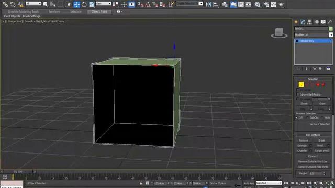Enable the By Angle checkbox
The image size is (335, 188).
point(298,99)
